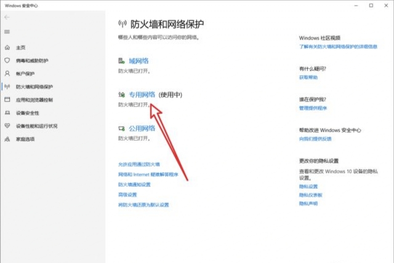This screenshot has height=263, width=394.
Task: Click the private network icon
Action: click(x=122, y=95)
